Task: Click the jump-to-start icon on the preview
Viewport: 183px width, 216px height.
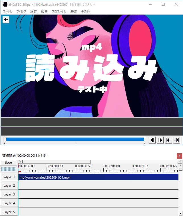Action: pos(6,19)
